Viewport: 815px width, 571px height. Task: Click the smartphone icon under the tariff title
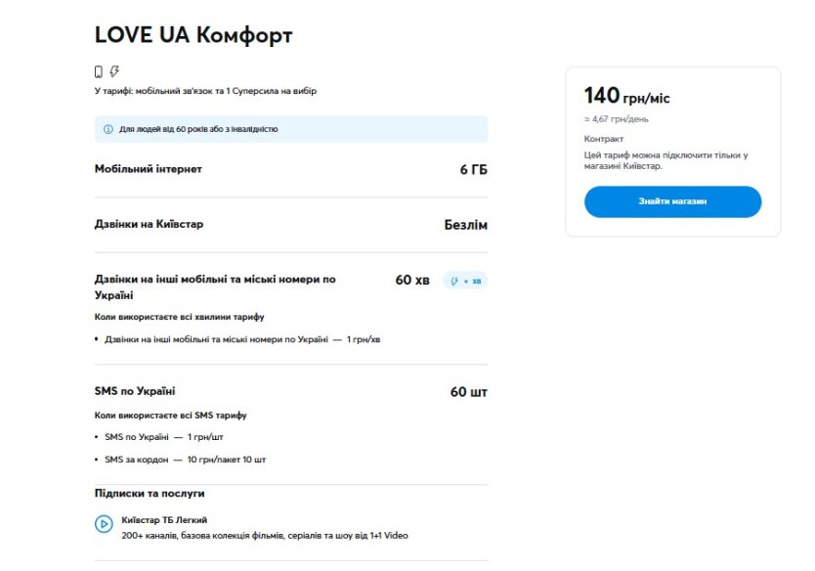100,70
